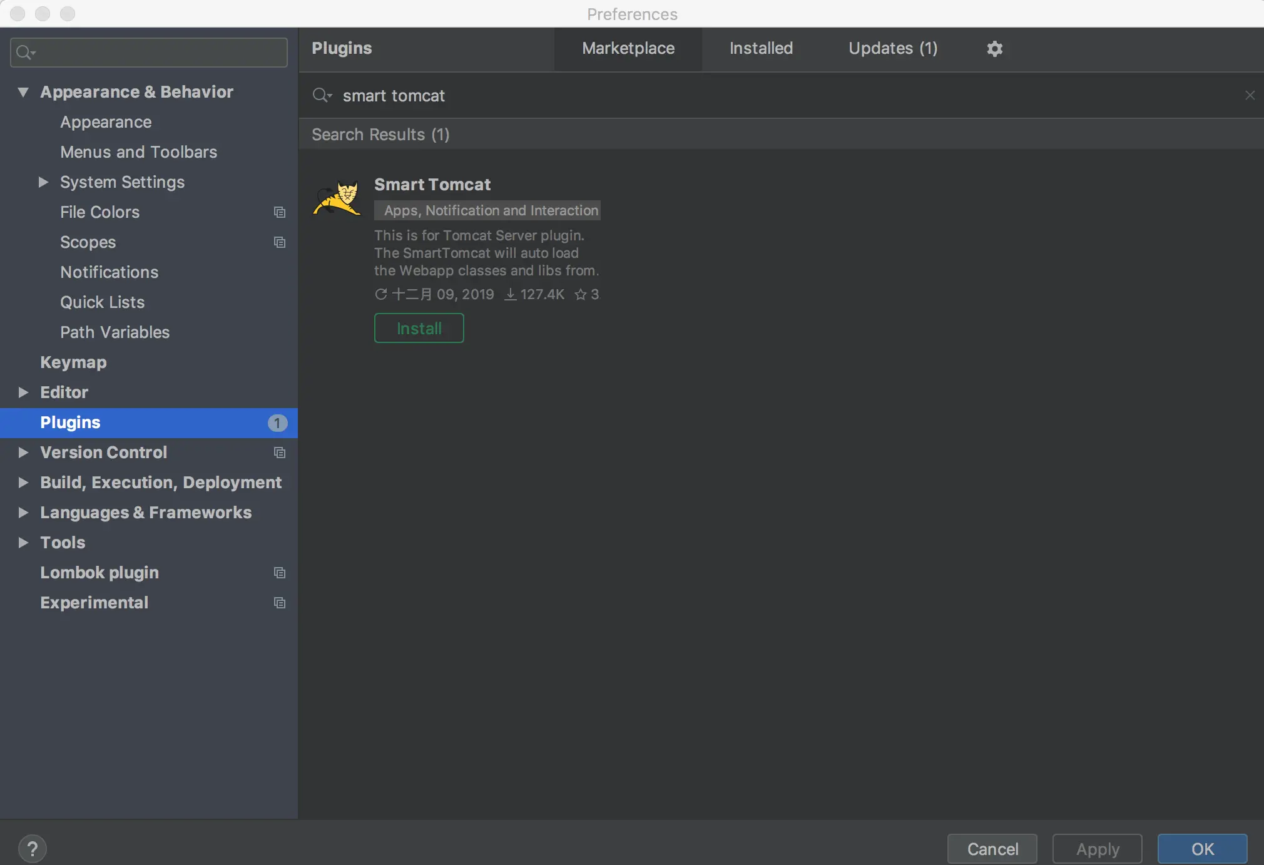Expand Build, Execution, Deployment section

pos(23,483)
